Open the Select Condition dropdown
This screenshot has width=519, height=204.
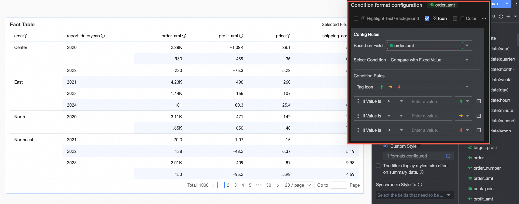(430, 60)
